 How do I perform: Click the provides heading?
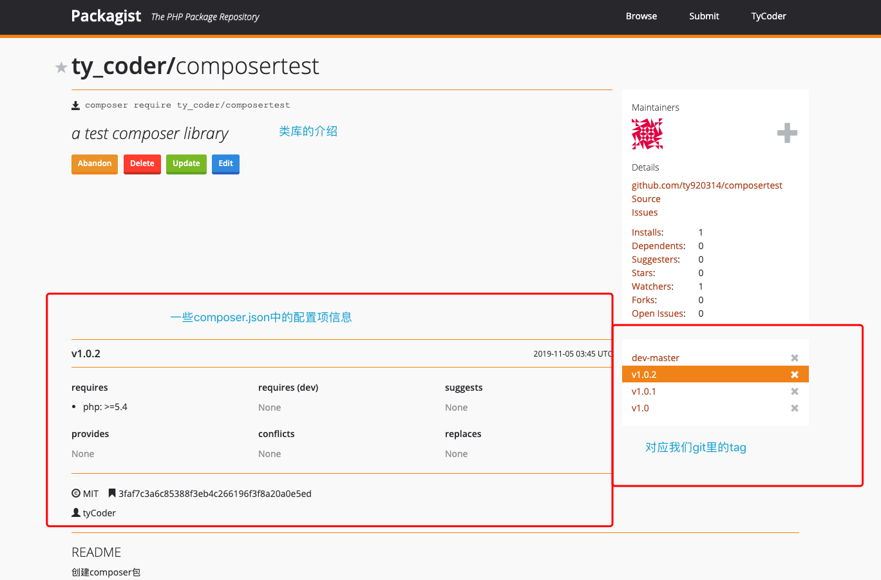[x=90, y=434]
